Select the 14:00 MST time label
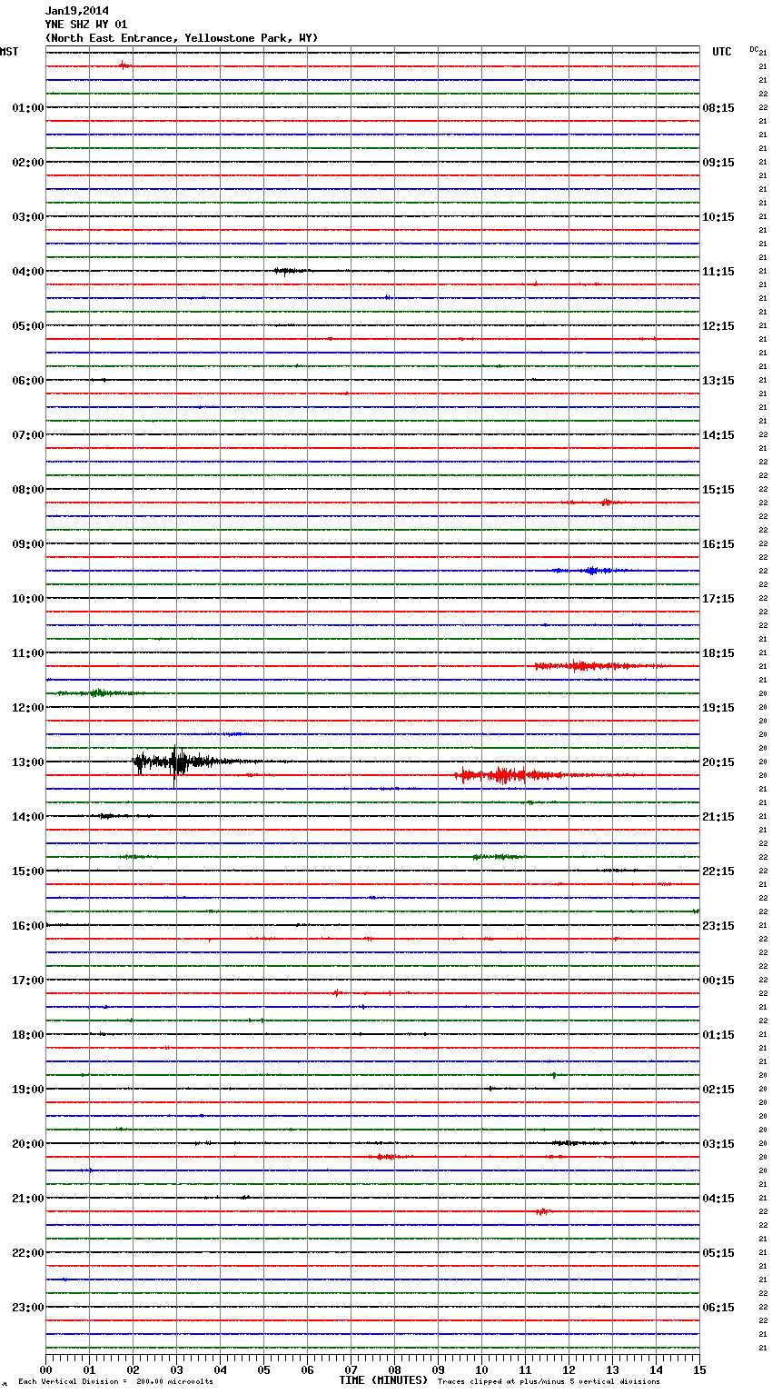772x1394 pixels. click(x=28, y=817)
